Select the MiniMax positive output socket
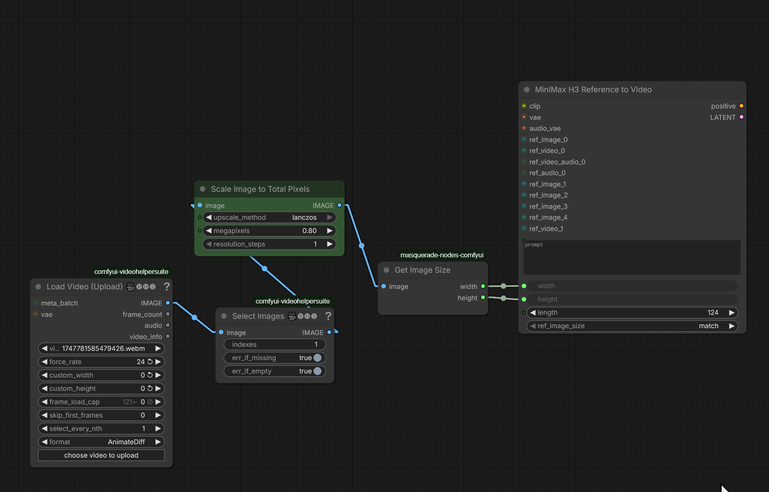The width and height of the screenshot is (769, 492). click(x=741, y=106)
